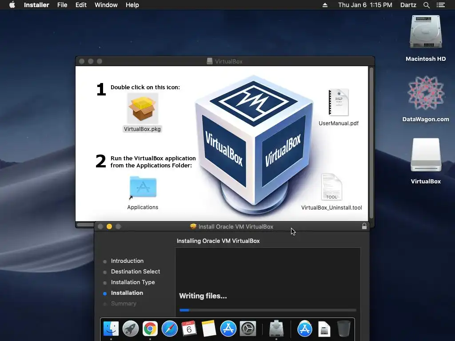Click the Writing files... status text
455x341 pixels.
[203, 296]
